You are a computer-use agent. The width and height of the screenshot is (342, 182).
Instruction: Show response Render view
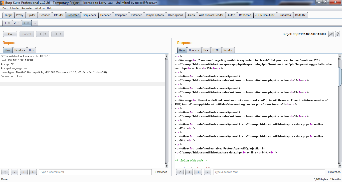tap(228, 50)
